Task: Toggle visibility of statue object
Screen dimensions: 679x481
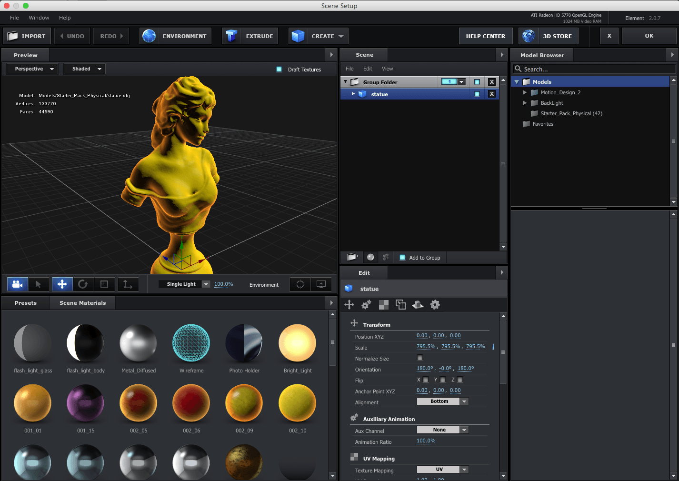Action: (477, 94)
